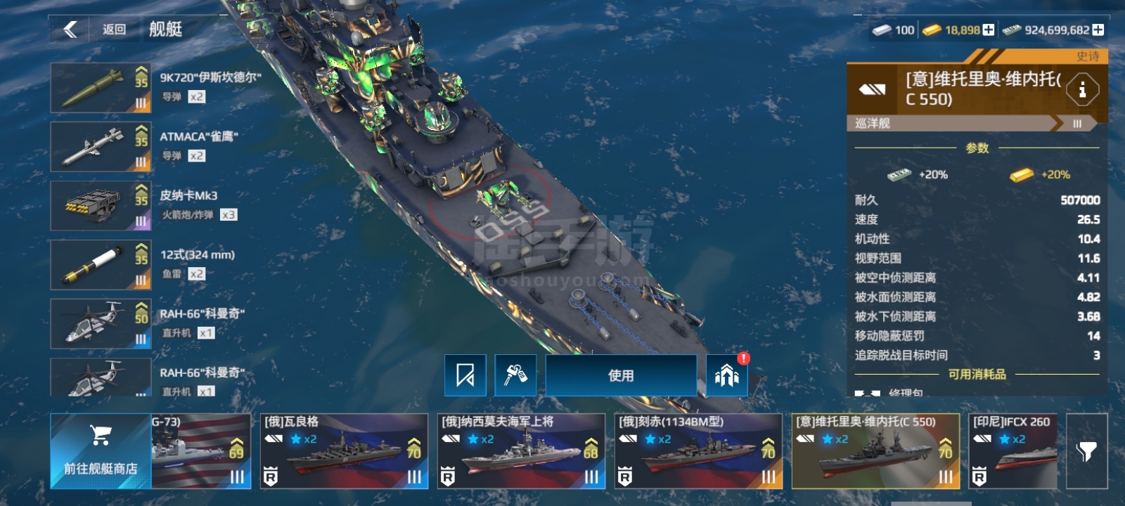This screenshot has height=506, width=1125.
Task: Click the bookmark flag icon button
Action: (x=465, y=375)
